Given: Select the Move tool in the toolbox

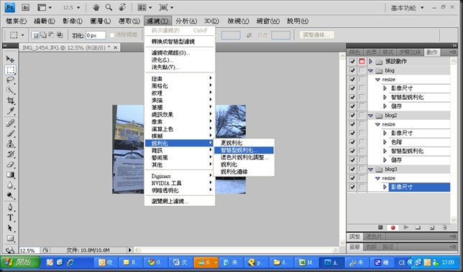Looking at the screenshot, I should (10, 60).
